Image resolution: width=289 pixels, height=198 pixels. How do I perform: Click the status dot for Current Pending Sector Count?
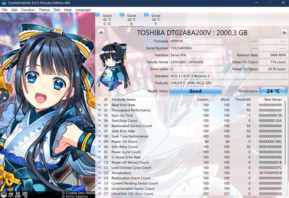point(100,183)
